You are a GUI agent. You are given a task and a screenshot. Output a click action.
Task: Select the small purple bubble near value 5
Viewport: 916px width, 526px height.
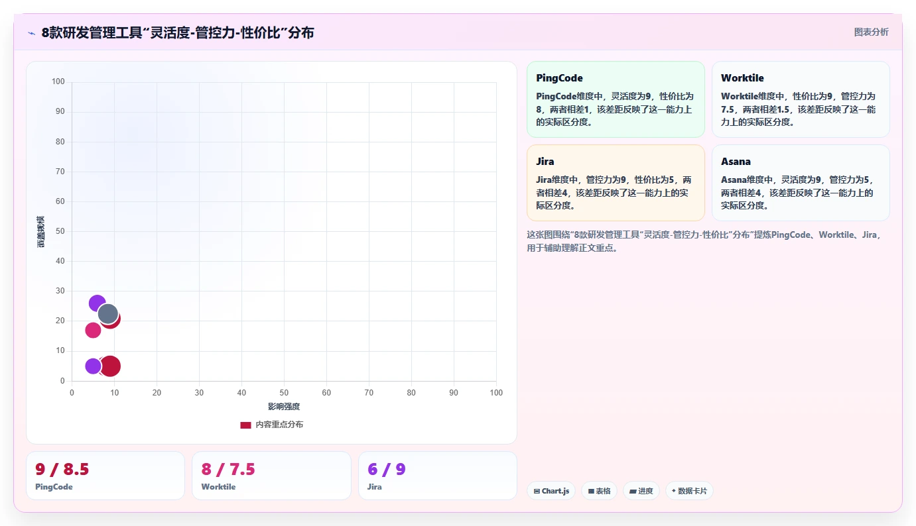(93, 366)
